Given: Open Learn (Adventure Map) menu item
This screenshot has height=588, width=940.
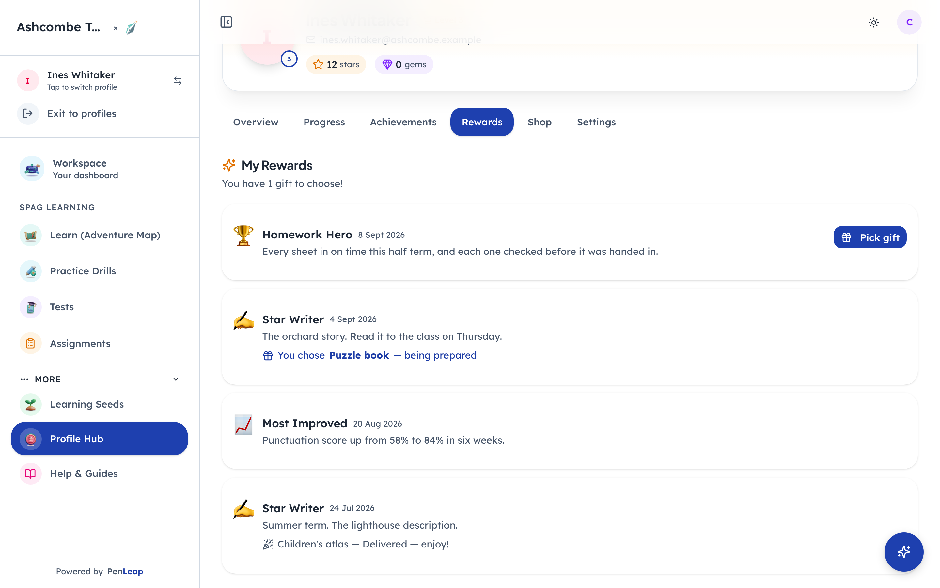Looking at the screenshot, I should (100, 235).
